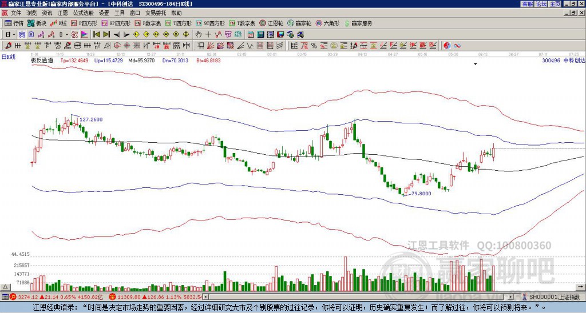Click index value 3274.12 in status bar
This screenshot has width=586, height=313.
[29, 297]
